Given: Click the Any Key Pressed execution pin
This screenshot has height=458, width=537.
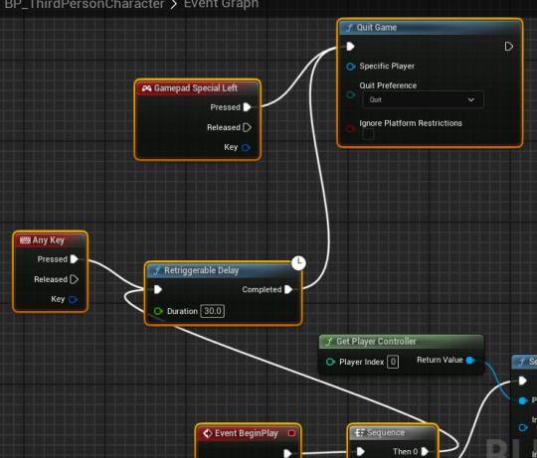Looking at the screenshot, I should click(x=74, y=259).
